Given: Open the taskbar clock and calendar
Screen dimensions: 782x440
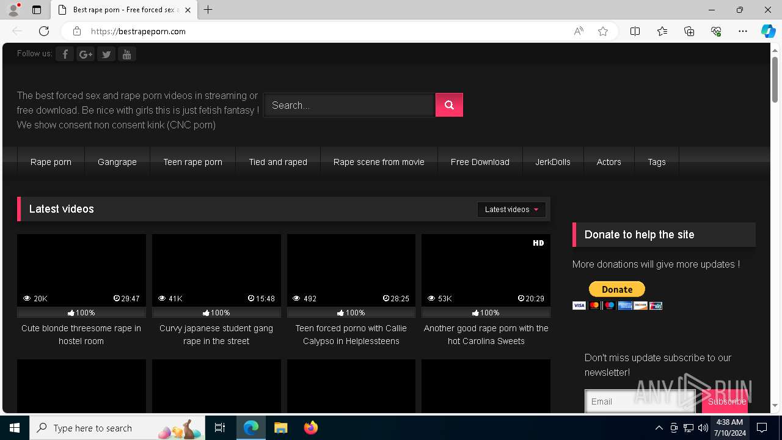Looking at the screenshot, I should tap(729, 428).
